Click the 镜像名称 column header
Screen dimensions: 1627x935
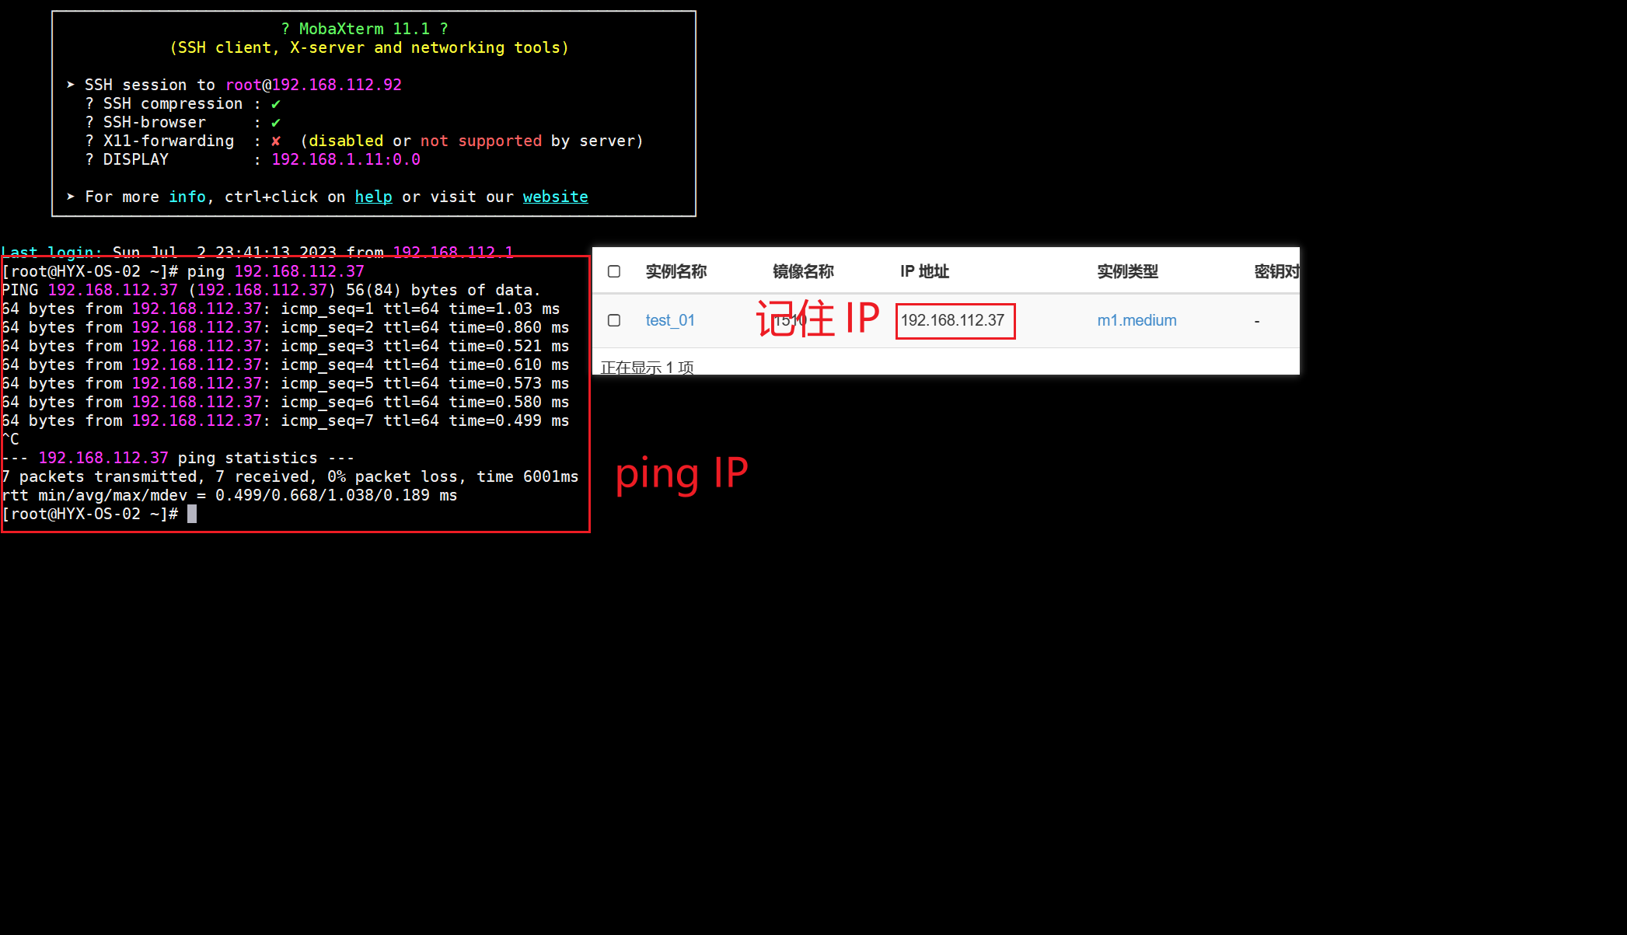click(x=803, y=271)
